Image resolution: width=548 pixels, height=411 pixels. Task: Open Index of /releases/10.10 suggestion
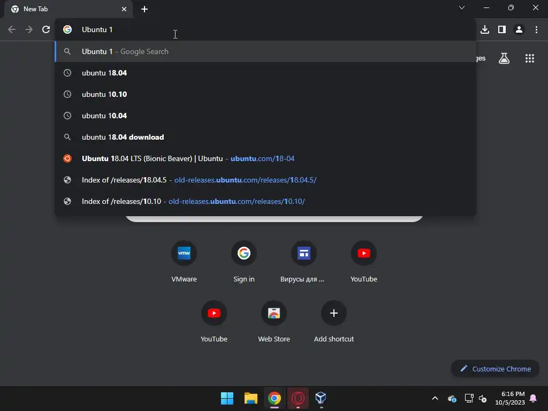265,201
